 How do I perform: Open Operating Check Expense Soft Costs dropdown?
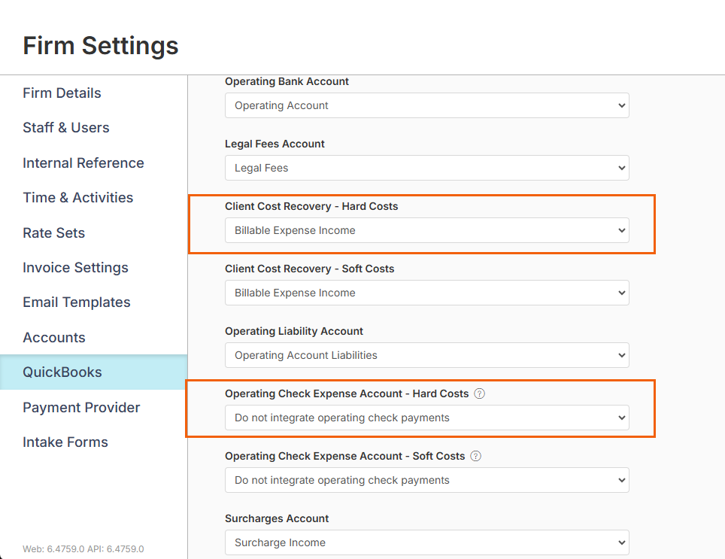point(426,480)
